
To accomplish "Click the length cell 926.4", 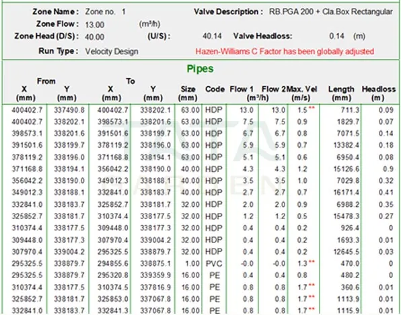I will click(x=350, y=228).
